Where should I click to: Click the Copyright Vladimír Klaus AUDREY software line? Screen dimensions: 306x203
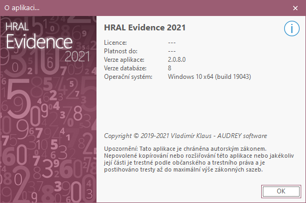(x=186, y=136)
